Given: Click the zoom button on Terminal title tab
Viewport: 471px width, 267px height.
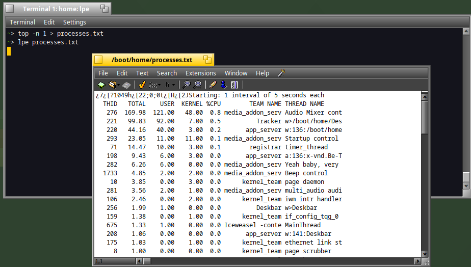Looking at the screenshot, I should pyautogui.click(x=104, y=9).
